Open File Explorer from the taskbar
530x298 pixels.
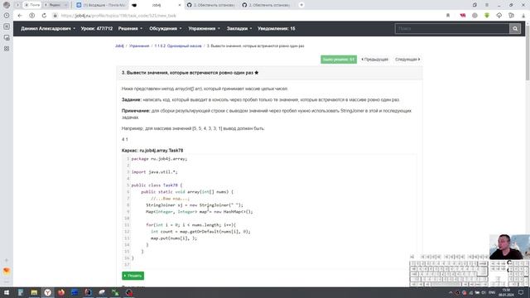(x=34, y=292)
